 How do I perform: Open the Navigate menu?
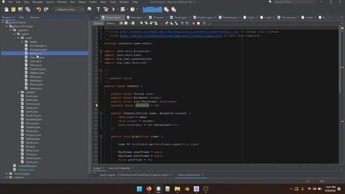[38, 2]
